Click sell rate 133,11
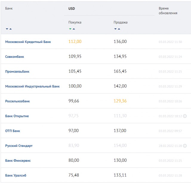The height and width of the screenshot is (183, 191). (120, 175)
